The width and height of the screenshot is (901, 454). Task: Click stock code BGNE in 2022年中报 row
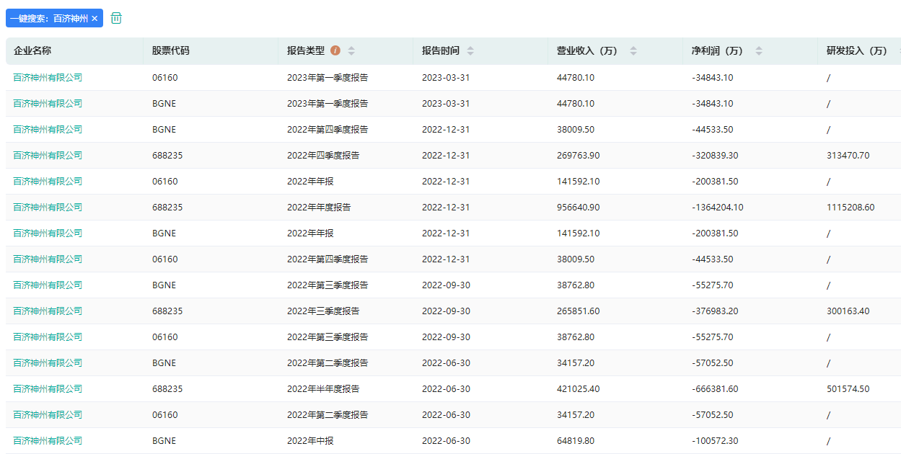(164, 440)
